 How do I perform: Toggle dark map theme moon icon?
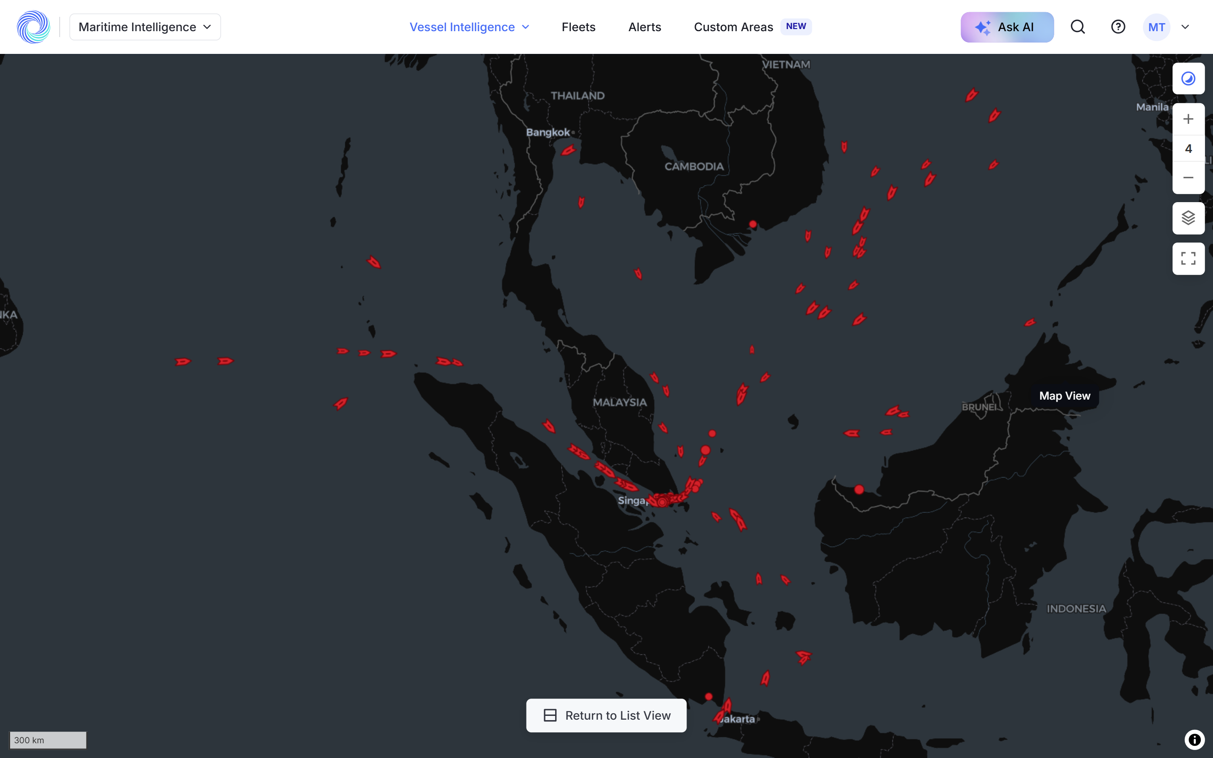pyautogui.click(x=1188, y=79)
